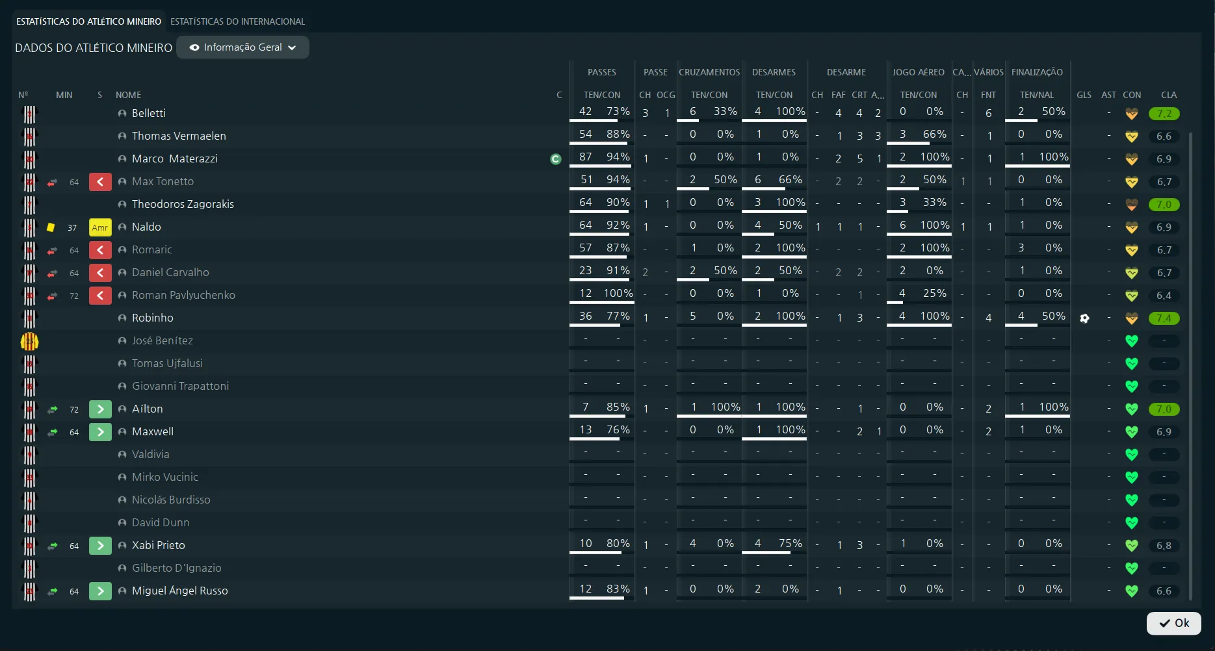Screen dimensions: 1215x651
Task: Click Belletti's striped shirt icon
Action: (x=29, y=114)
